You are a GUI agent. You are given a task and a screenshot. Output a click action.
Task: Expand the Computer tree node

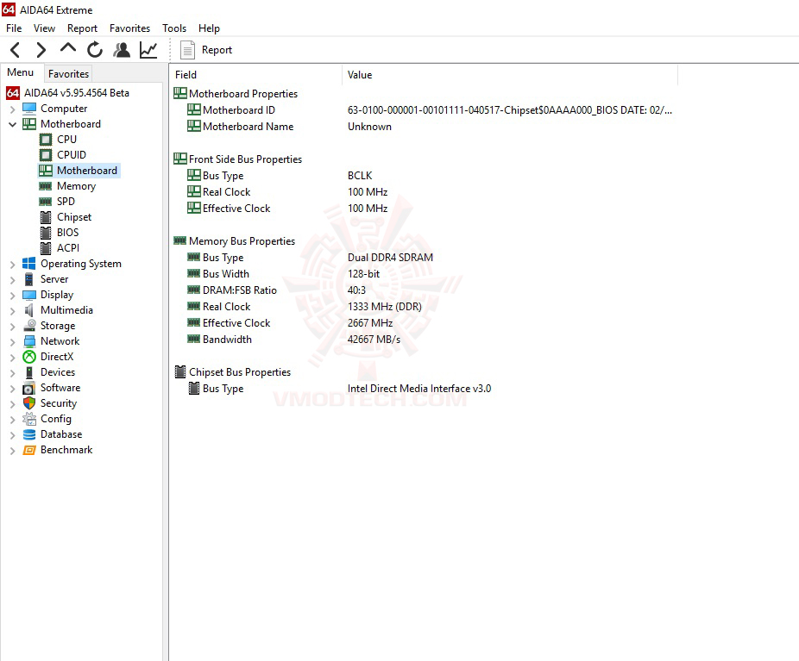point(13,109)
